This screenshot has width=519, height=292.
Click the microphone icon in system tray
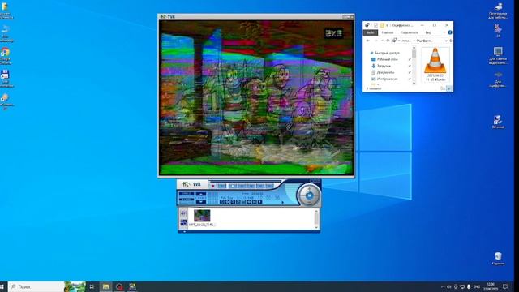point(469,286)
